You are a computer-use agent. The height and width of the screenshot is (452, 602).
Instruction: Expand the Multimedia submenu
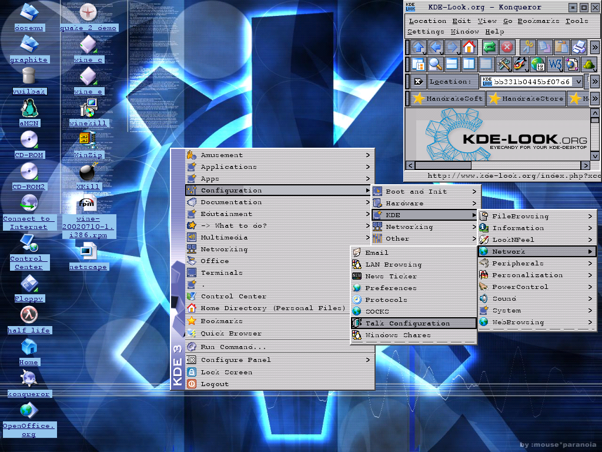tap(279, 238)
